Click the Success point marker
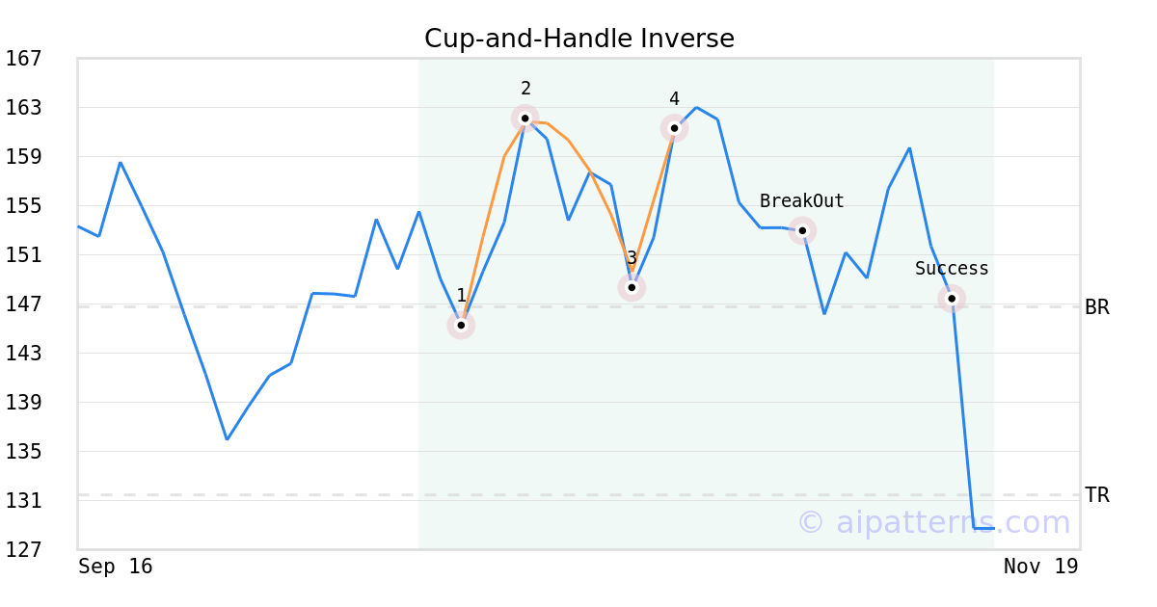The height and width of the screenshot is (607, 1157). coord(952,299)
